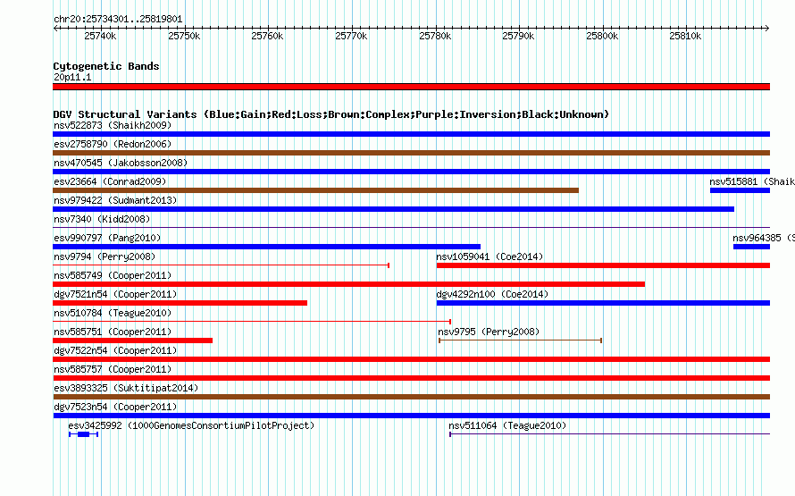Select the brown esv23664 bar
Image resolution: width=795 pixels, height=496 pixels.
pyautogui.click(x=315, y=190)
